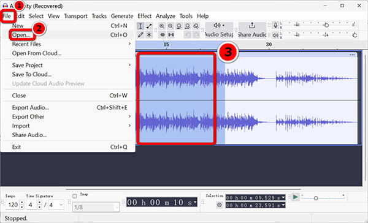Select the Envelope tool
Image resolution: width=368 pixels, height=223 pixels.
149,26
